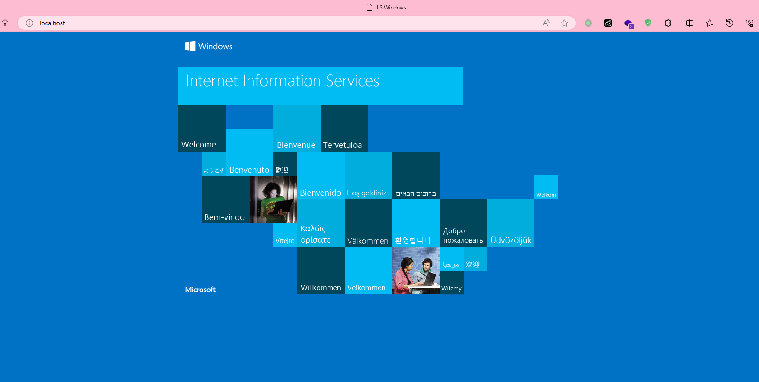Click the Bienvenue tile
Image resolution: width=759 pixels, height=382 pixels.
point(297,129)
